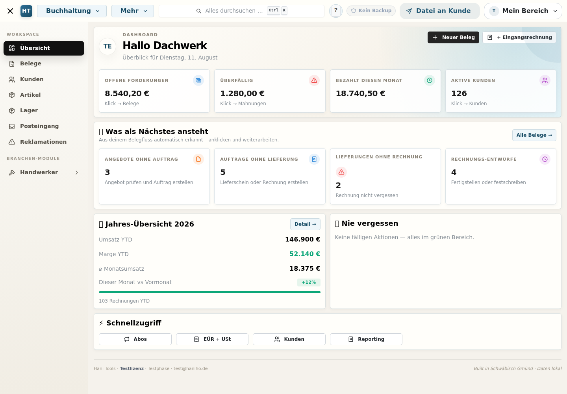
Task: Click 'test@haniho.de' in the footer
Action: [x=191, y=369]
